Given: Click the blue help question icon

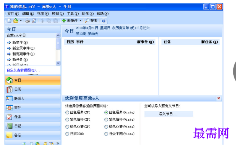Looking at the screenshot, I should [103, 21].
